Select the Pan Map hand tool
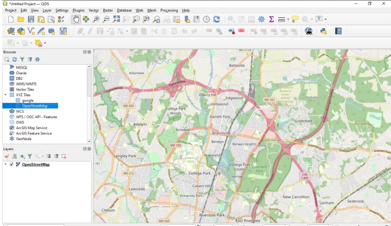The height and width of the screenshot is (226, 391). click(76, 19)
